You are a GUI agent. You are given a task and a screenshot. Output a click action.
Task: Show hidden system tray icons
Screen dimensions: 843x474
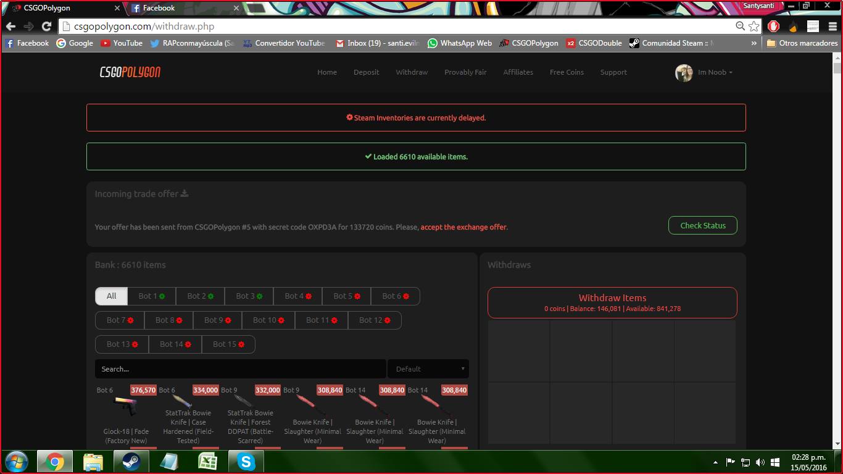716,462
